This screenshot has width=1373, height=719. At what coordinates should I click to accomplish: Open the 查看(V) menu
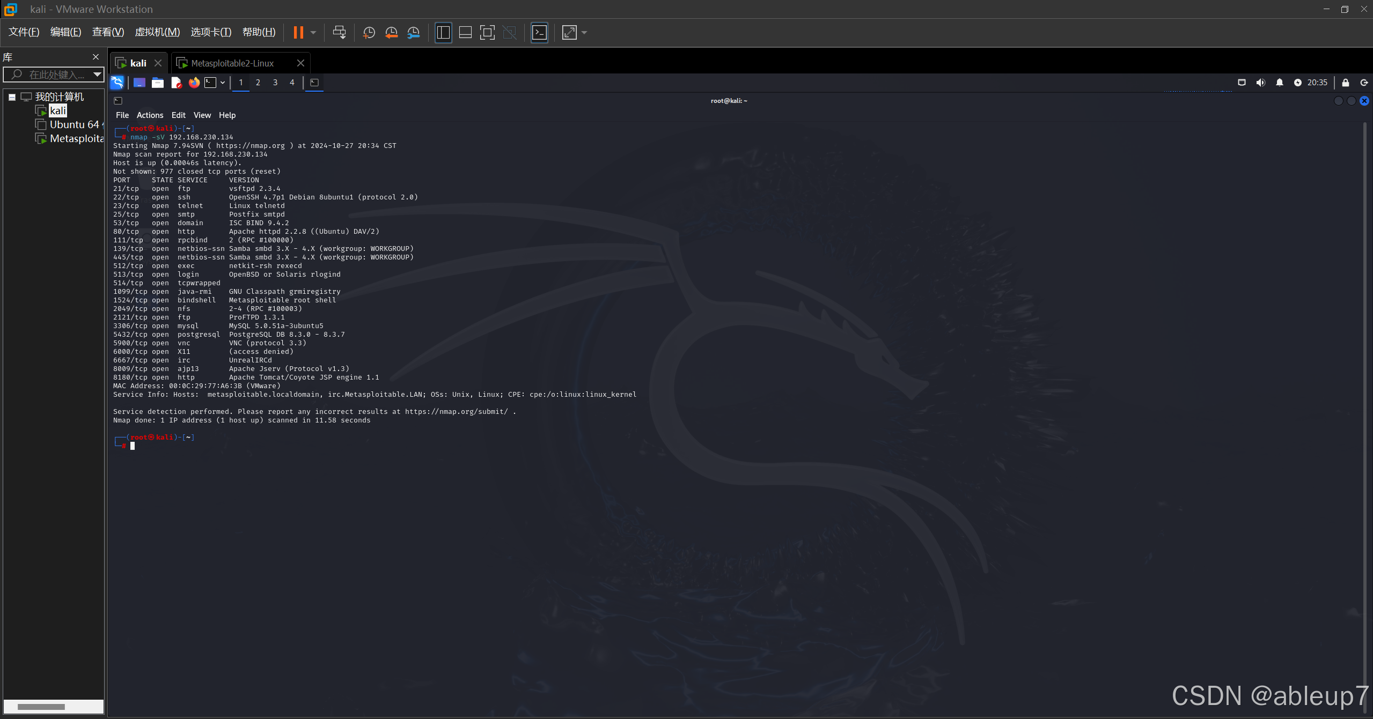[108, 32]
